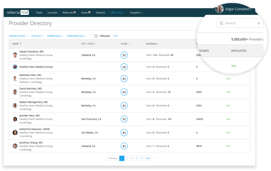Select page 2 in pagination
This screenshot has height=171, width=271.
(x=127, y=158)
